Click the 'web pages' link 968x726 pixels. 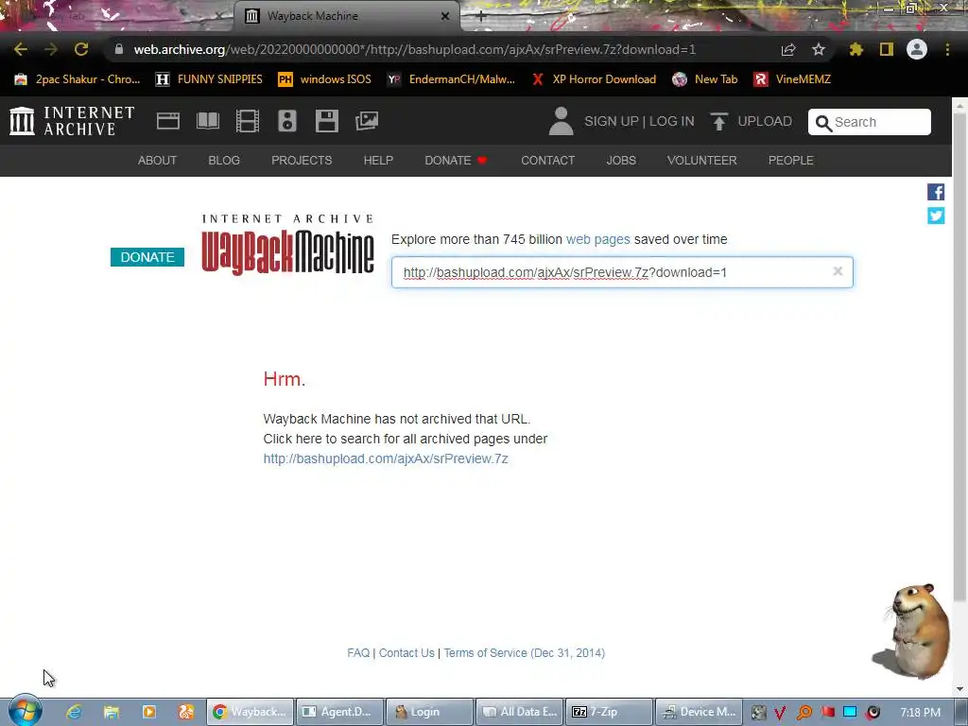pos(598,239)
